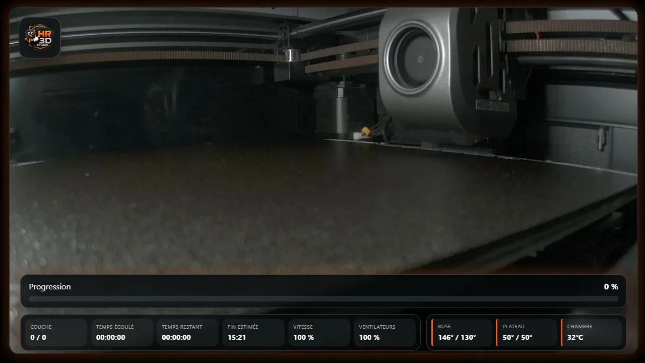This screenshot has width=645, height=363.
Task: Click the print progress bar
Action: point(324,299)
